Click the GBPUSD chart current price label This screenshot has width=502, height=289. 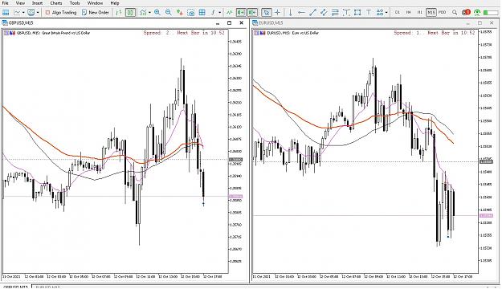click(235, 160)
